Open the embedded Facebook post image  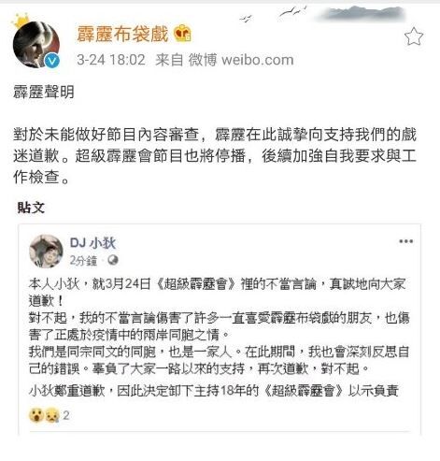(220, 329)
